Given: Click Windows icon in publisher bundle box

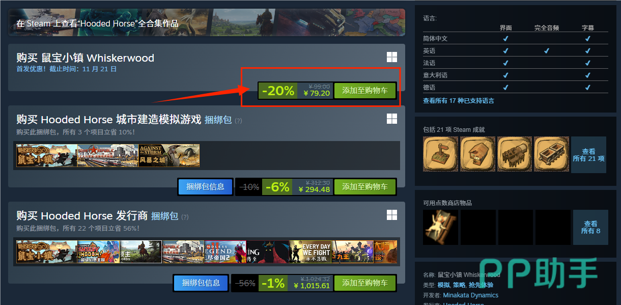Looking at the screenshot, I should (x=391, y=215).
